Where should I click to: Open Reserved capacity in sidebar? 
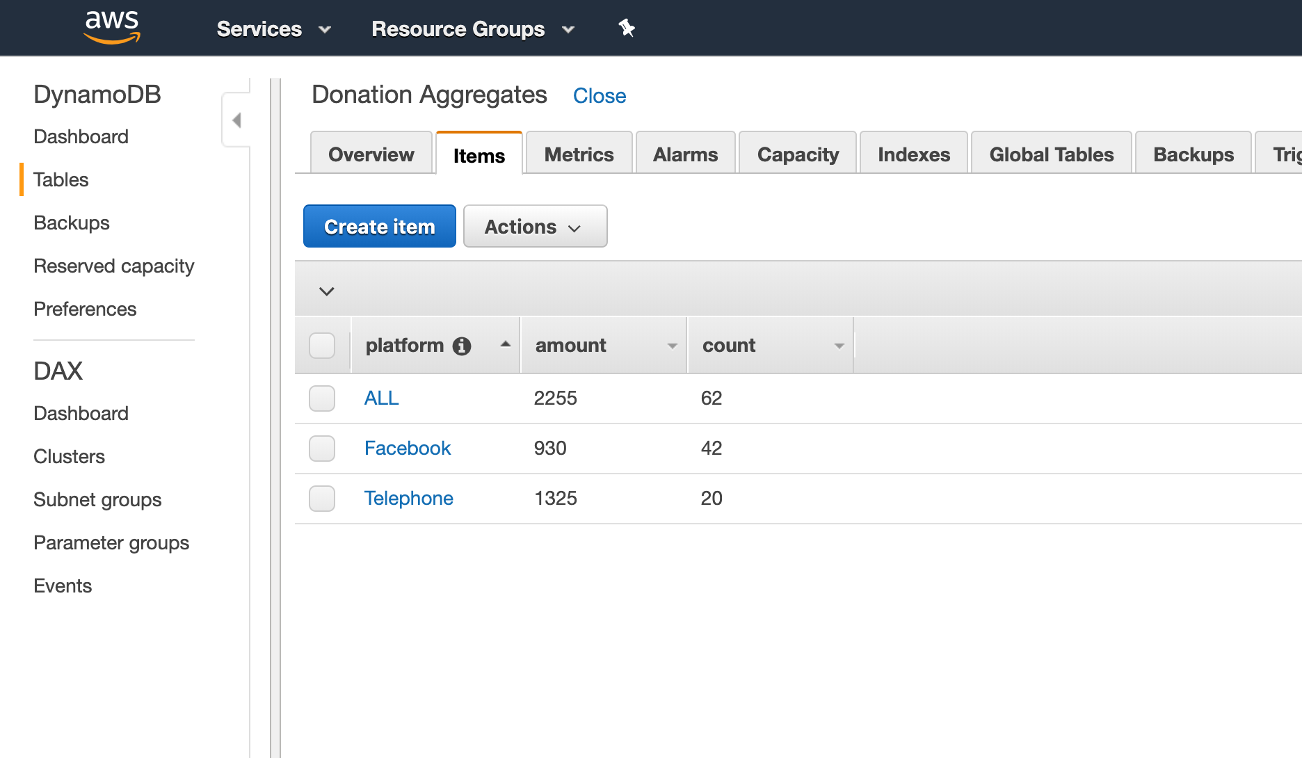click(114, 266)
